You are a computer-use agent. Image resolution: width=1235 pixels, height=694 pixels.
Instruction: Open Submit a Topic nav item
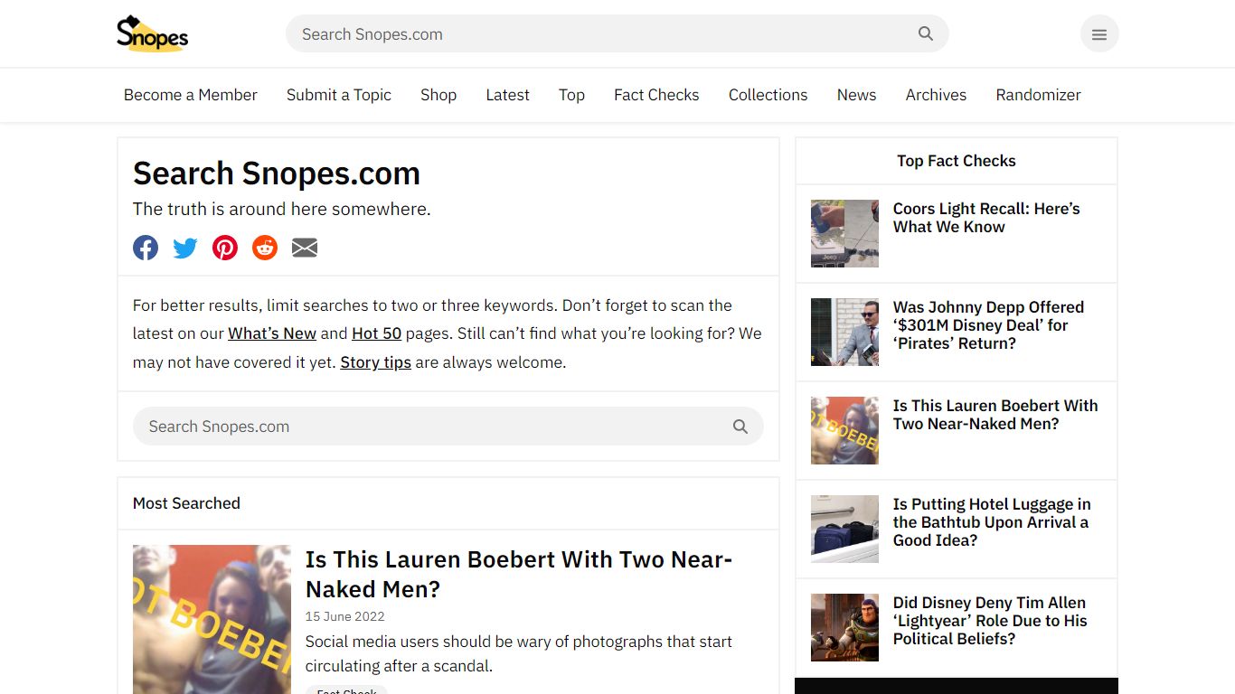(x=339, y=95)
